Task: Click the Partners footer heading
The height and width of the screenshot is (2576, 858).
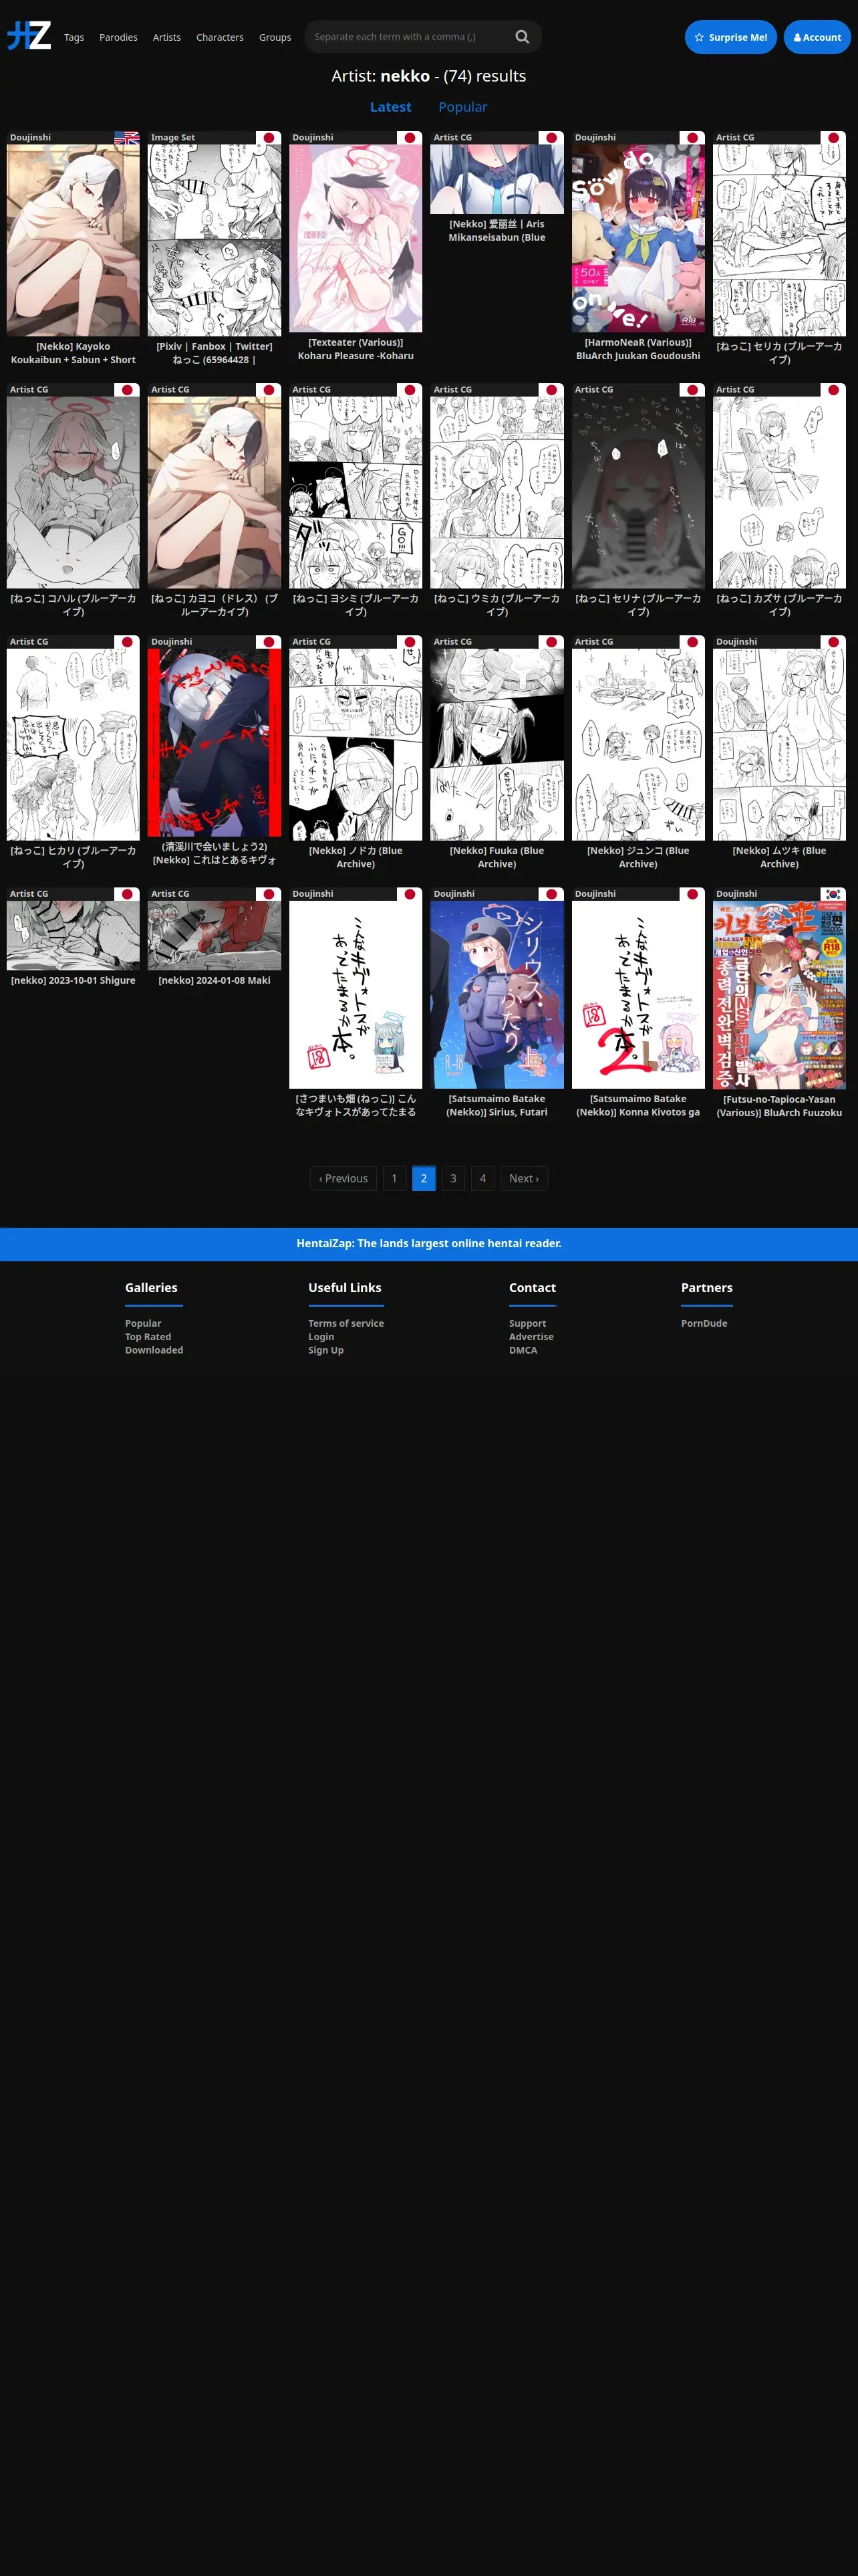Action: click(x=706, y=1287)
